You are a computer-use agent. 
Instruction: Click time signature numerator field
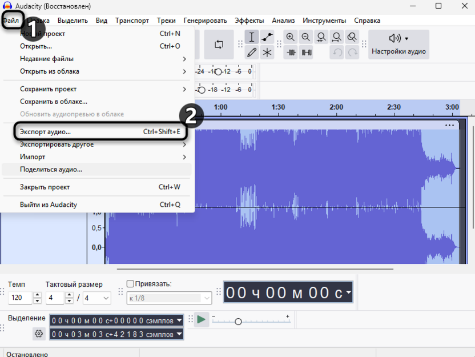tap(55, 298)
